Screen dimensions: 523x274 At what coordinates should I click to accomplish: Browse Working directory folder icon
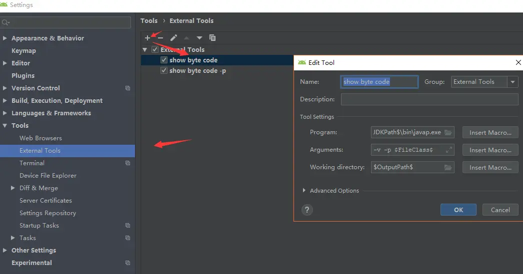click(448, 167)
